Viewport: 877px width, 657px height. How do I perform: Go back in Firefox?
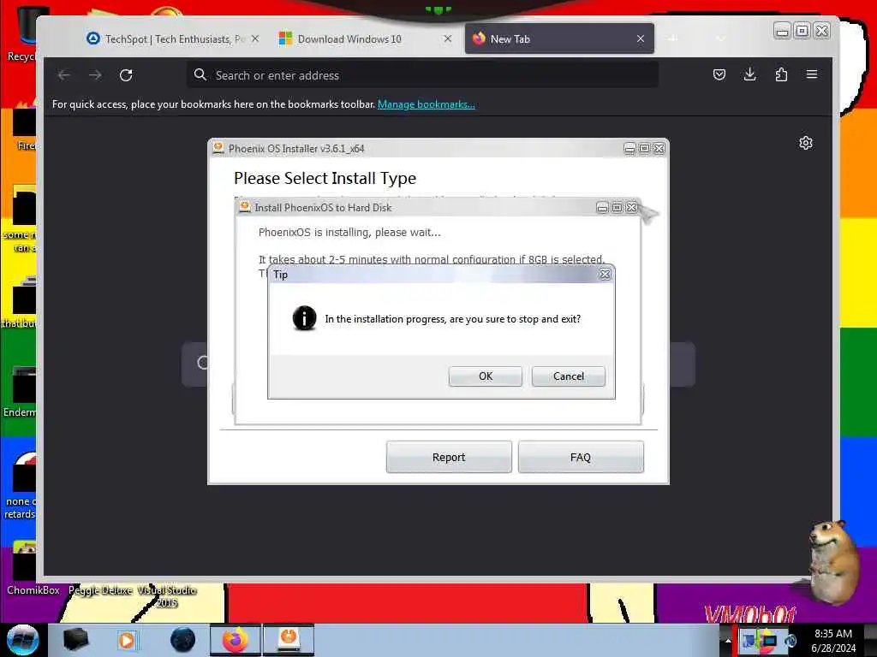(63, 75)
